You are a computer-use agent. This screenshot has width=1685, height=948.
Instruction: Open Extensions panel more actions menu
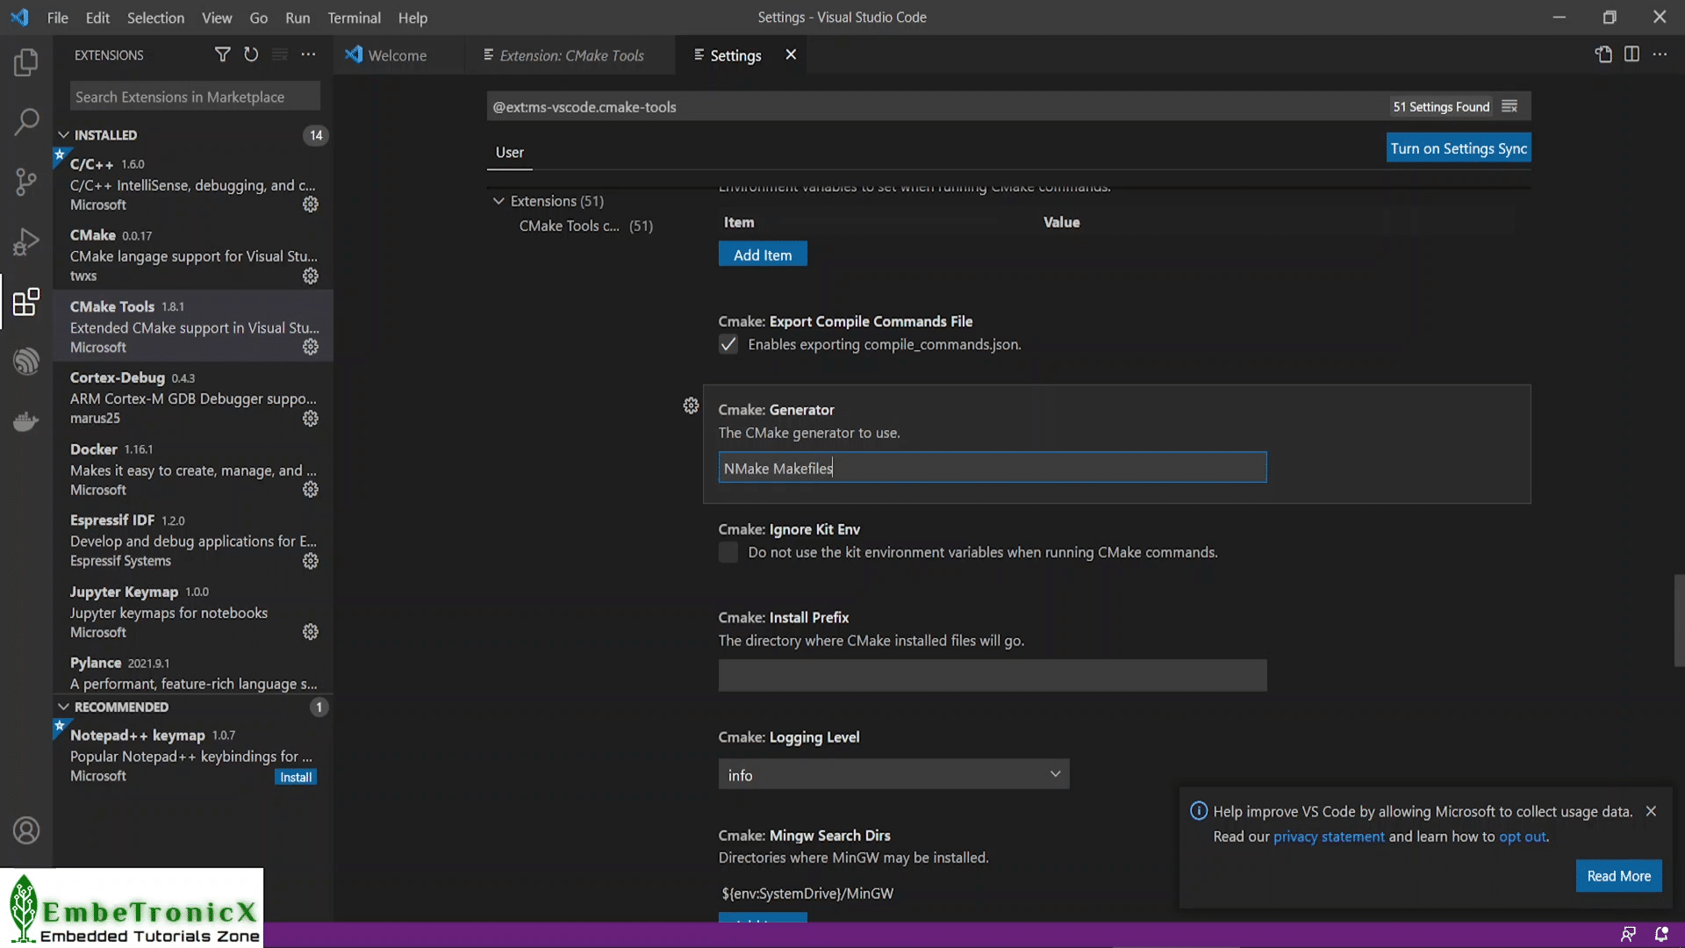(308, 54)
